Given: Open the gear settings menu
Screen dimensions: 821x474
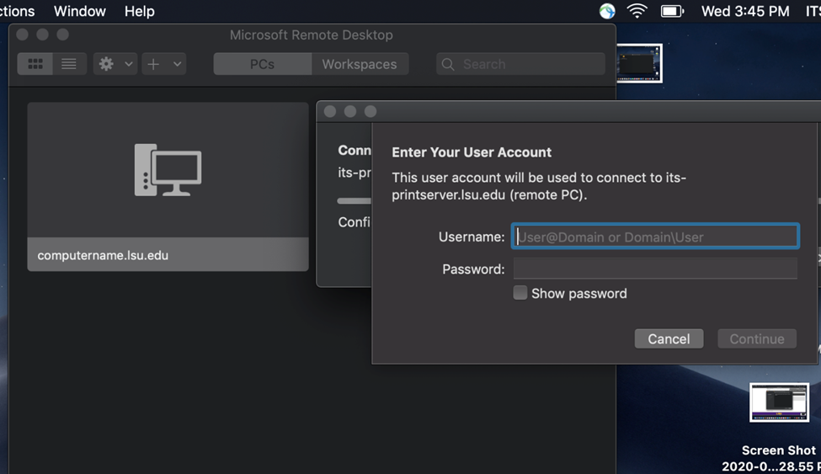Looking at the screenshot, I should [106, 64].
